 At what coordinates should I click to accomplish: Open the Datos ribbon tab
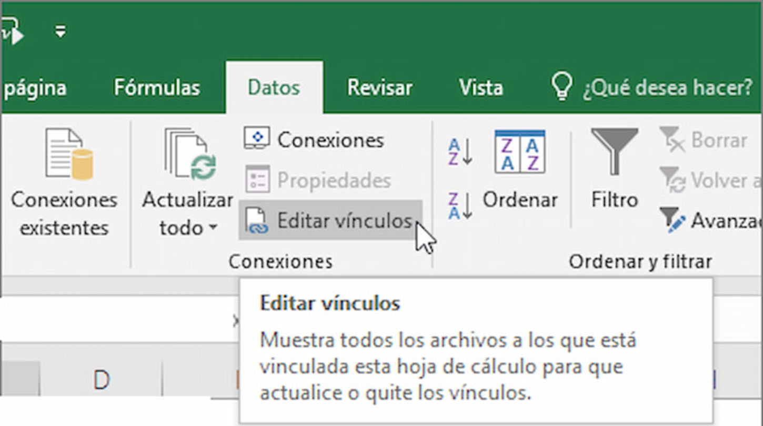click(x=274, y=87)
